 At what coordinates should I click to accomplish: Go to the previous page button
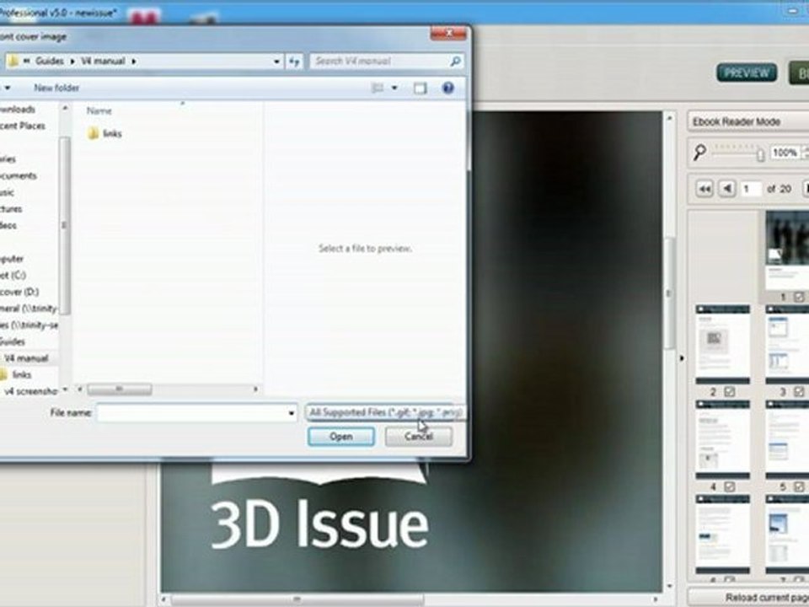727,189
